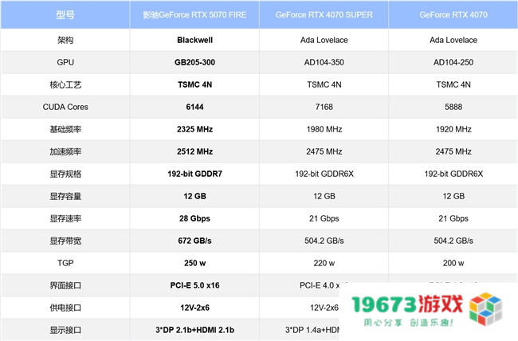
Task: Click the '220 w' TGP cell
Action: pos(324,263)
